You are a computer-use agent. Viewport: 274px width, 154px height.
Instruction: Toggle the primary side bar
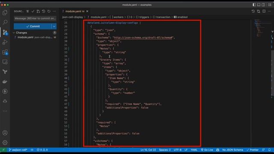[x=254, y=5]
